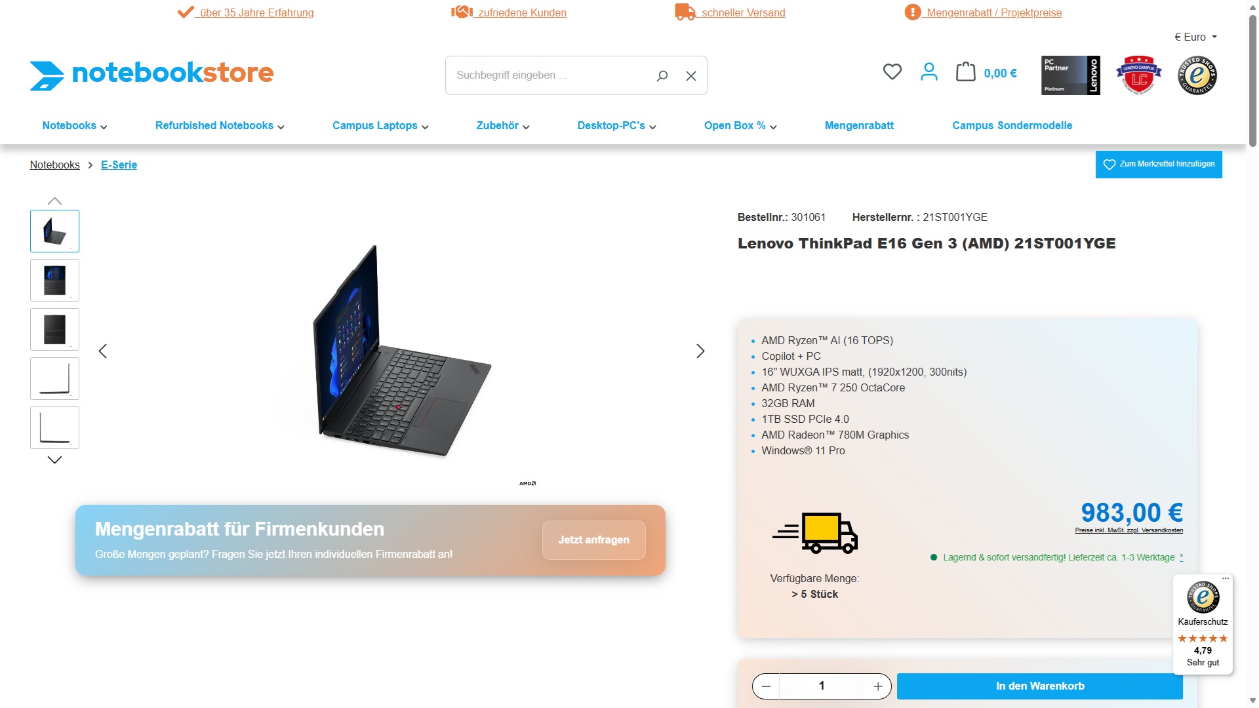The image size is (1259, 708).
Task: Open Campus Sondermodelle menu item
Action: pyautogui.click(x=1012, y=126)
